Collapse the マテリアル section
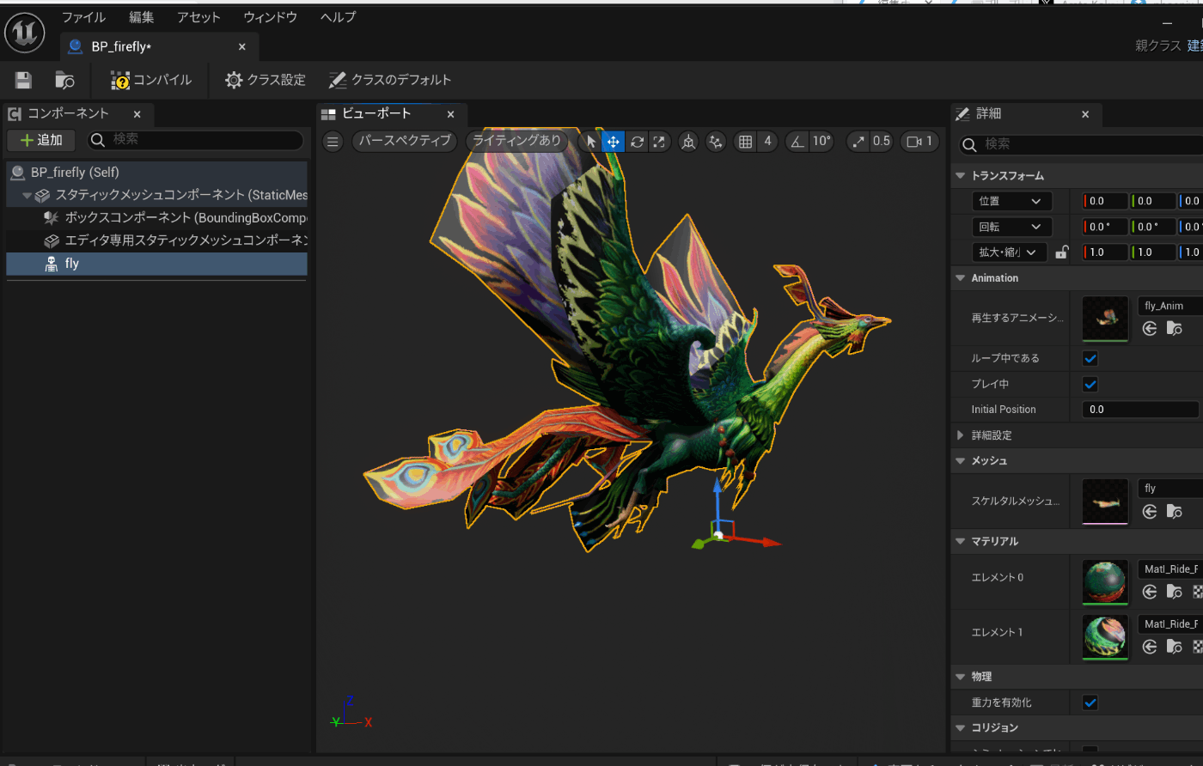 coord(960,541)
